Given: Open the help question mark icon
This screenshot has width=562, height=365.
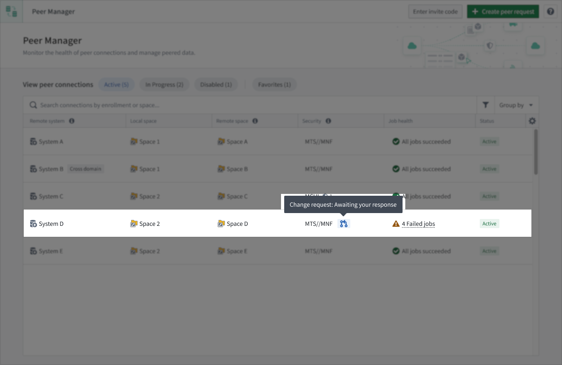Looking at the screenshot, I should coord(550,11).
